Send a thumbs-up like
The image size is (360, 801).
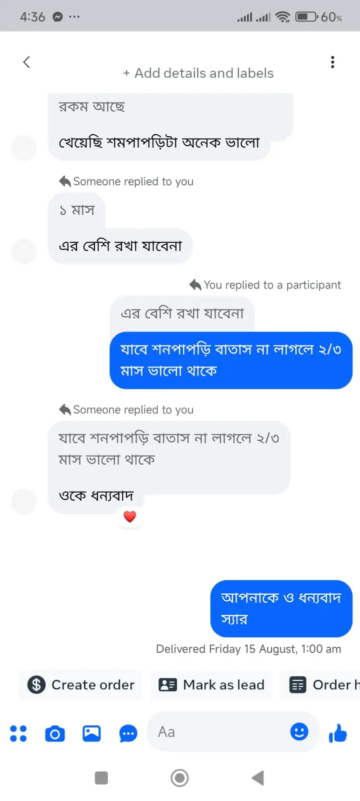click(x=338, y=733)
